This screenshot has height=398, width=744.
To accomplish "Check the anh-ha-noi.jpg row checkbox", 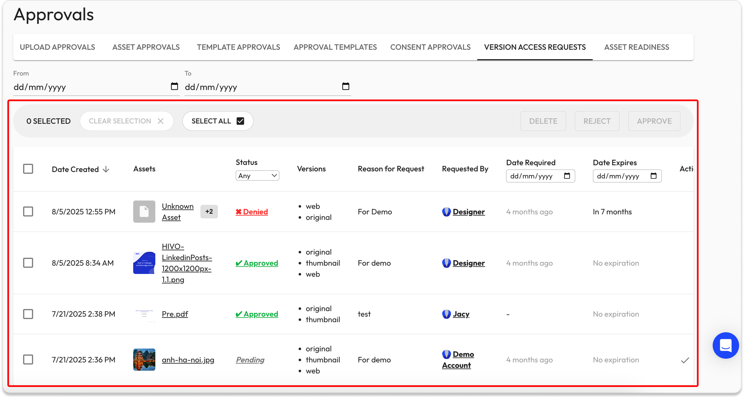I will 28,360.
